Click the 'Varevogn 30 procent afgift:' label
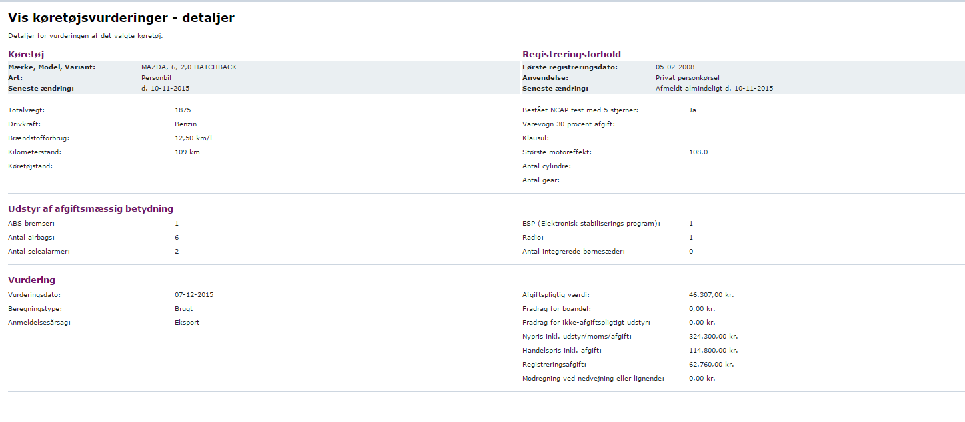The height and width of the screenshot is (422, 965). (x=568, y=124)
